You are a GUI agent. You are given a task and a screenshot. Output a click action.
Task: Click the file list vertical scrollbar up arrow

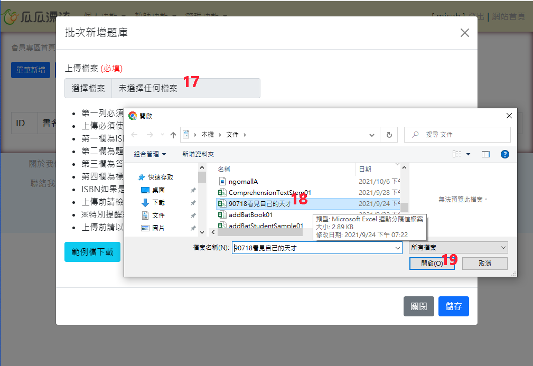click(404, 167)
